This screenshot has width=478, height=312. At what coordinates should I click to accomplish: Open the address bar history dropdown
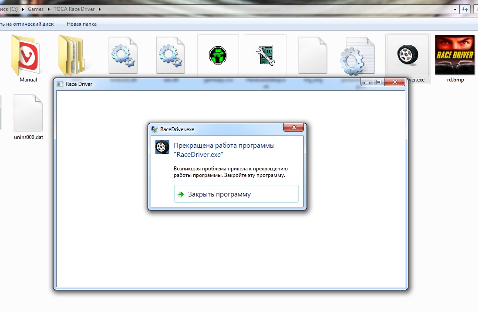tap(455, 10)
